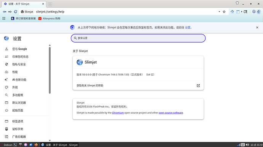This screenshot has width=263, height=147.
Task: Open the AI 创新功能 settings section
Action: point(24,80)
